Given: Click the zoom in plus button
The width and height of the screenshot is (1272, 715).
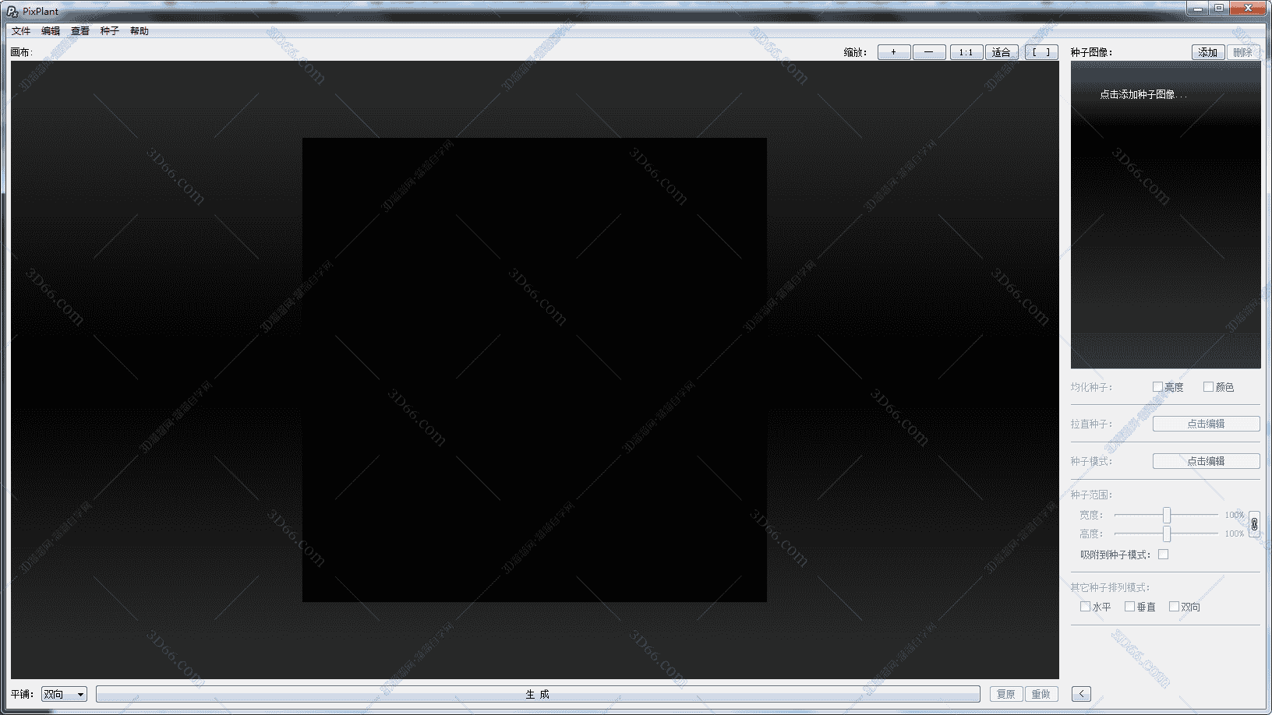Looking at the screenshot, I should (893, 52).
